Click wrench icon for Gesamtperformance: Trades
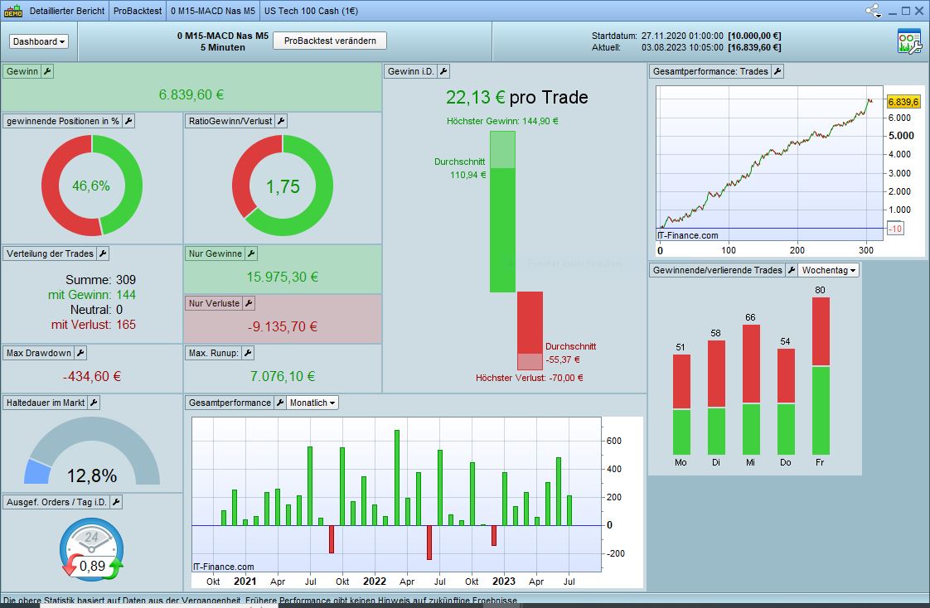The height and width of the screenshot is (608, 930). click(777, 72)
